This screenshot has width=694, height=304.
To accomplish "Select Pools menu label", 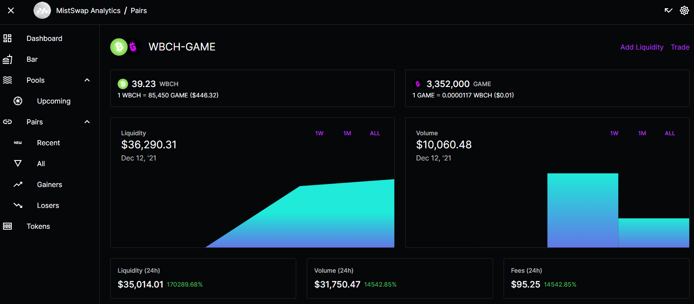I will [x=36, y=80].
